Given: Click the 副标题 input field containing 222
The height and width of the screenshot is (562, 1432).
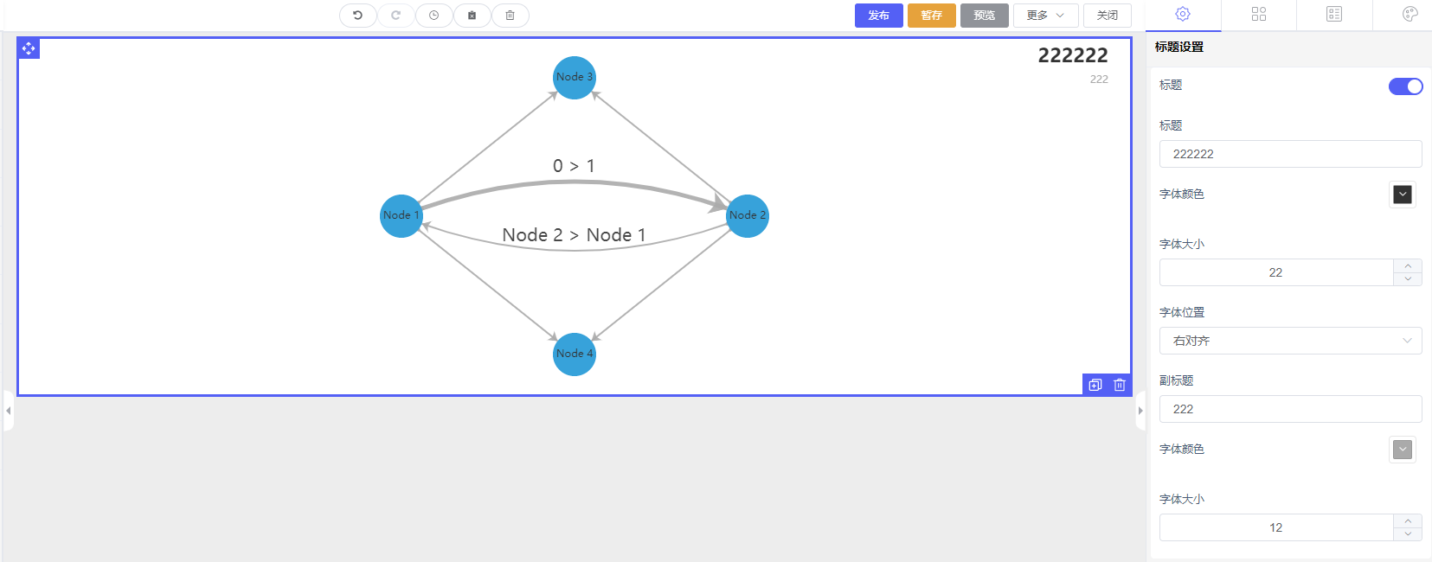Looking at the screenshot, I should point(1290,409).
